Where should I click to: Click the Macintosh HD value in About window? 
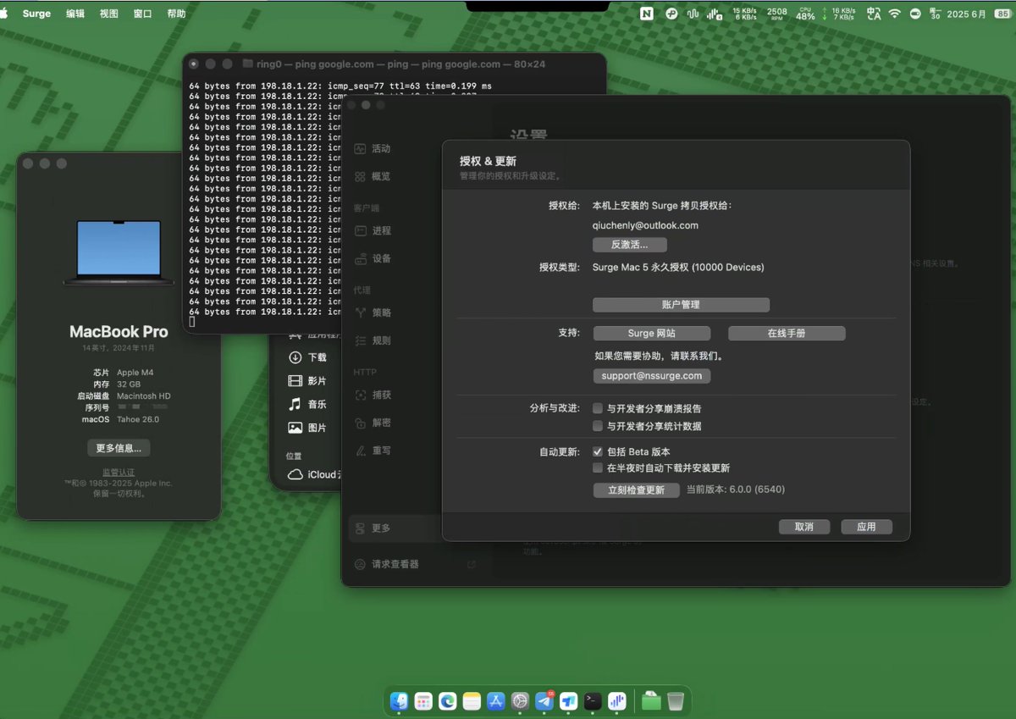(x=144, y=396)
